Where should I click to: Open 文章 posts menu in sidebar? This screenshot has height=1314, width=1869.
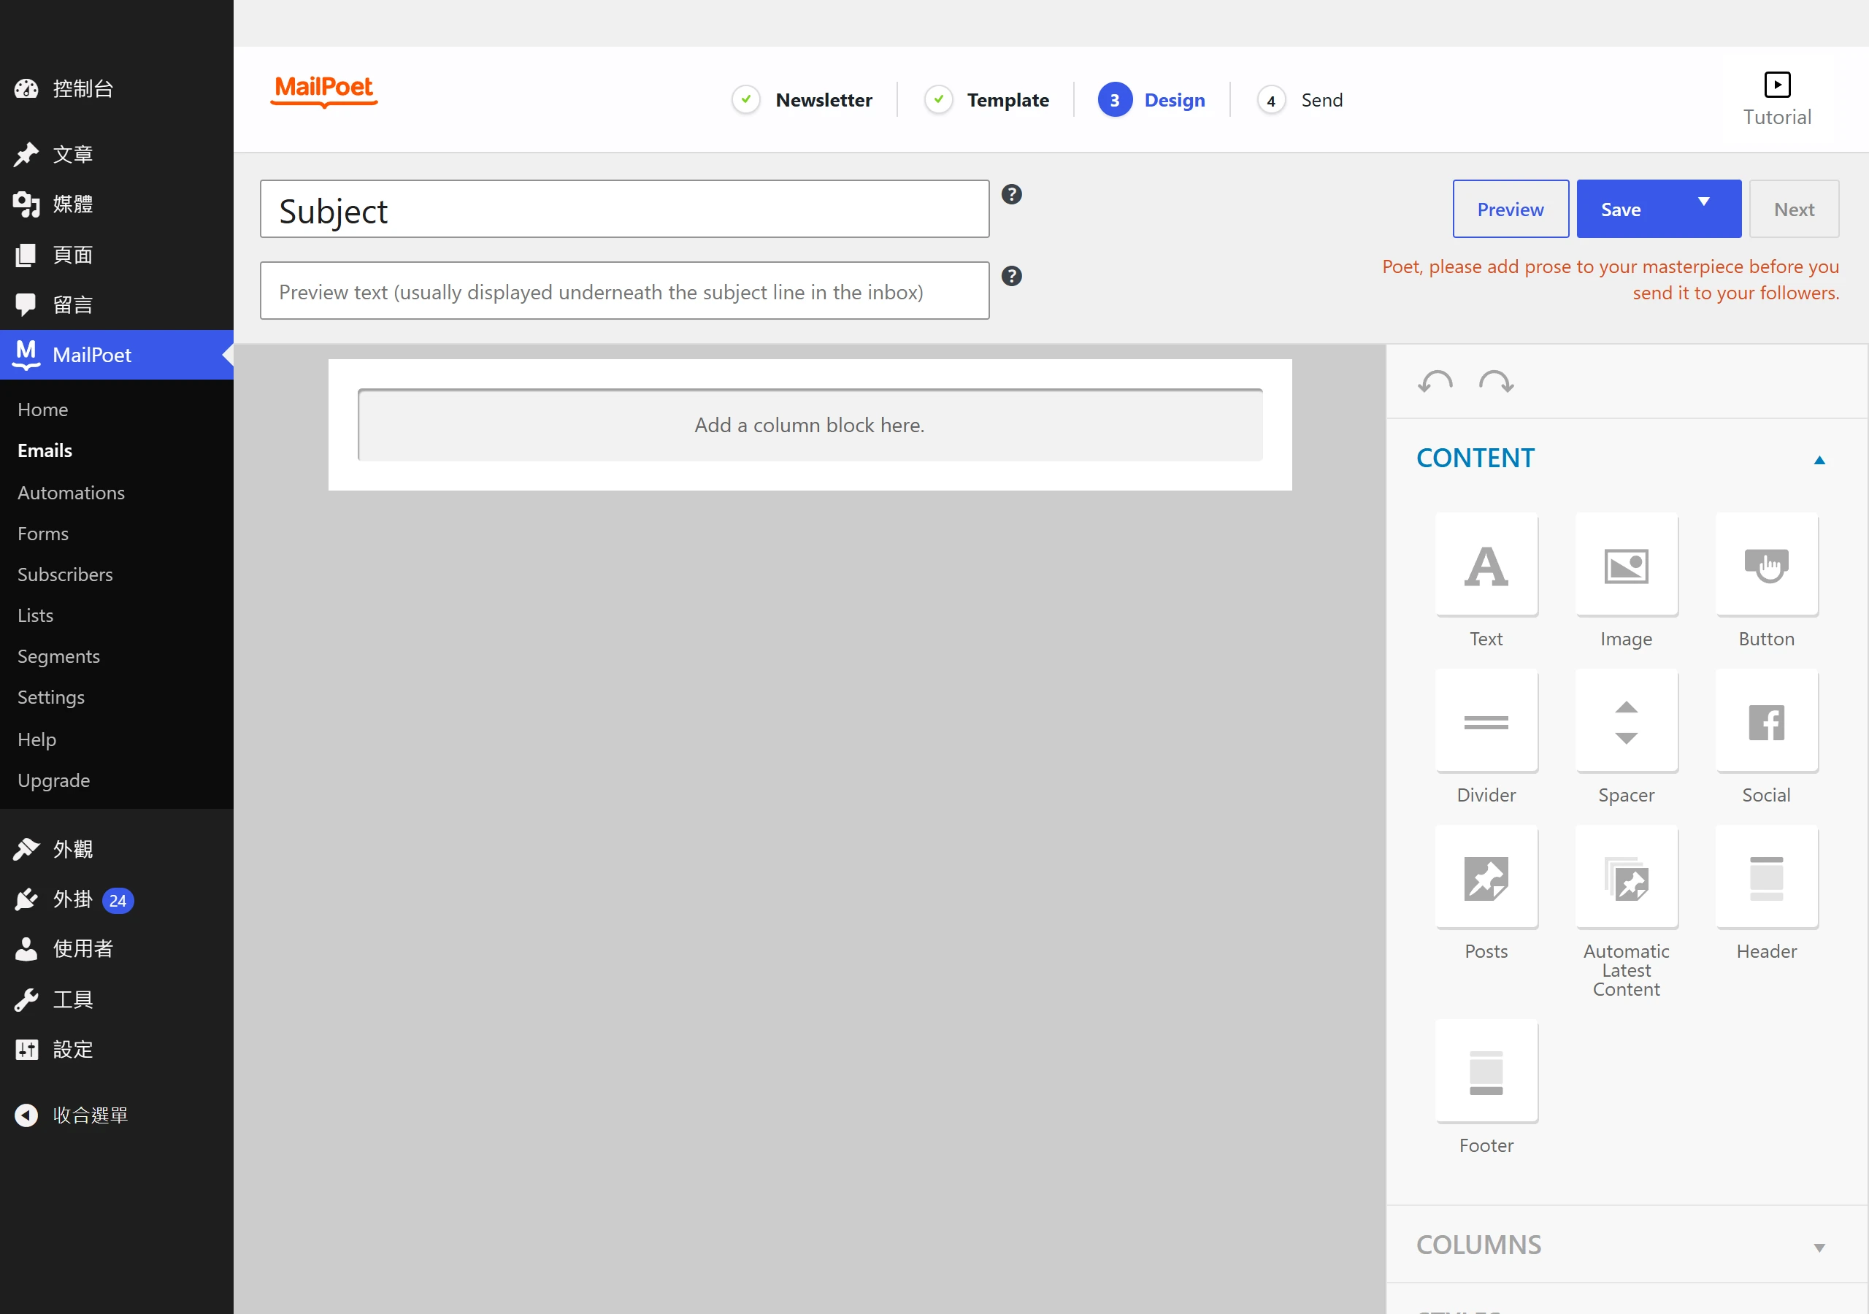point(116,154)
